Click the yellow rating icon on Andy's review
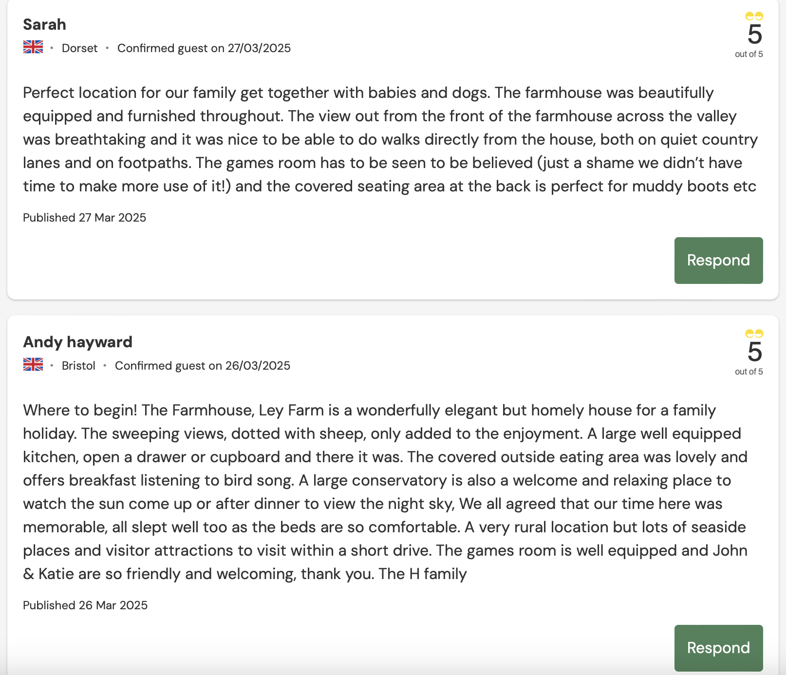786x675 pixels. pyautogui.click(x=754, y=334)
